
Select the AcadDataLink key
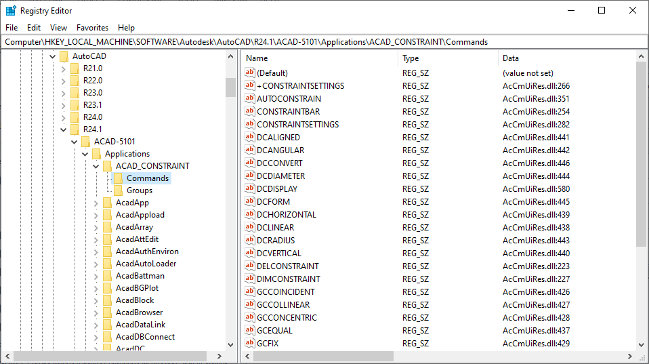pyautogui.click(x=140, y=325)
